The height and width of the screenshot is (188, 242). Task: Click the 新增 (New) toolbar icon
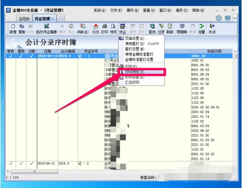(13, 29)
